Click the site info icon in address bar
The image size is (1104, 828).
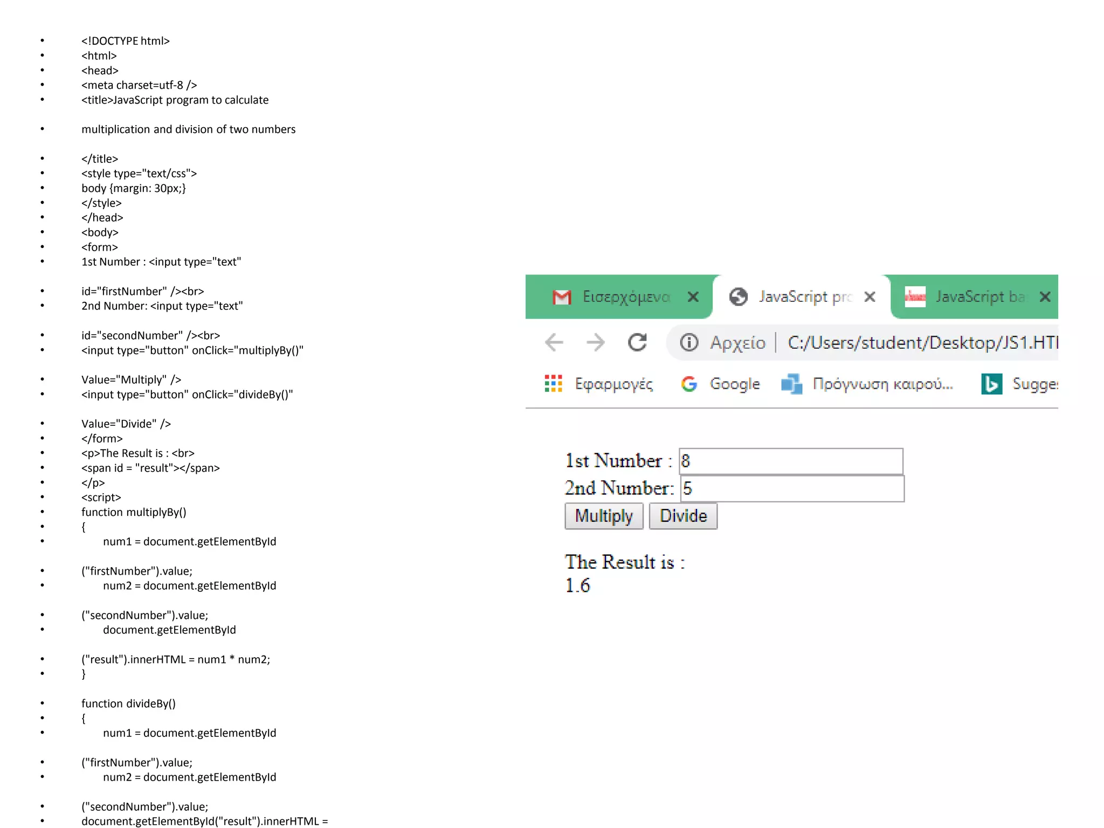pos(689,342)
